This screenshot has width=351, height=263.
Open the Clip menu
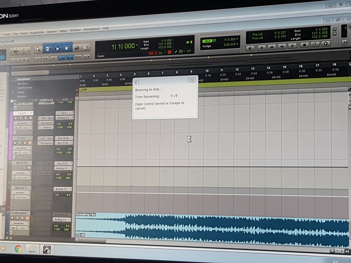coord(15,34)
